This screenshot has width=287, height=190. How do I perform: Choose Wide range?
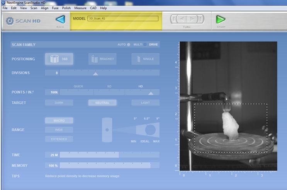tap(59, 130)
